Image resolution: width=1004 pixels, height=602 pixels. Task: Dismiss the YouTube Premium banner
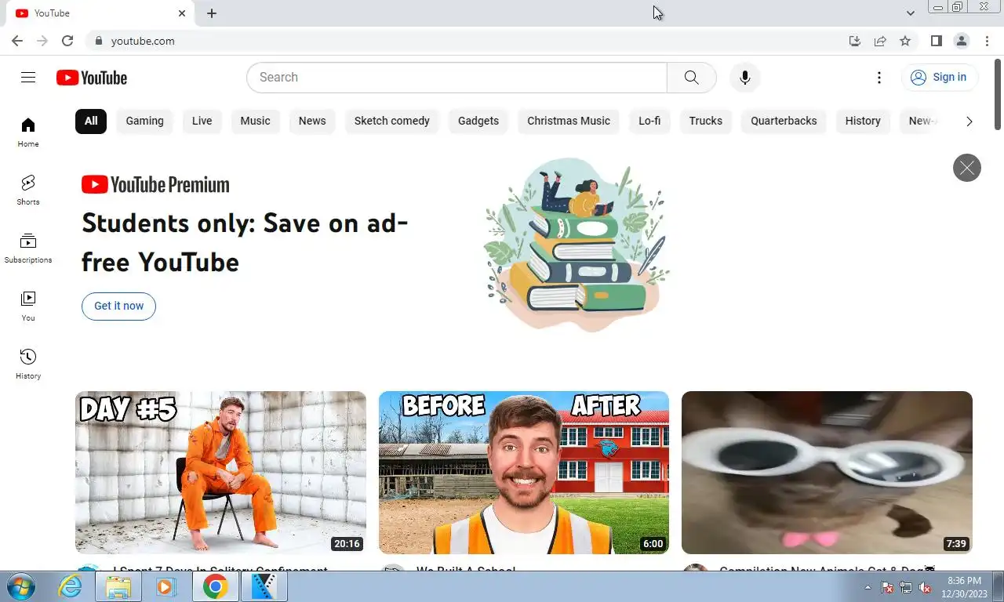(966, 168)
